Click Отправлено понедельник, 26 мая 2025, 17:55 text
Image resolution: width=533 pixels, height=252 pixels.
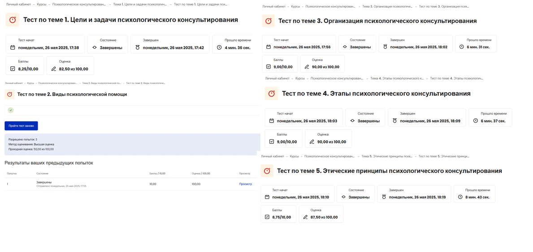coord(61,186)
